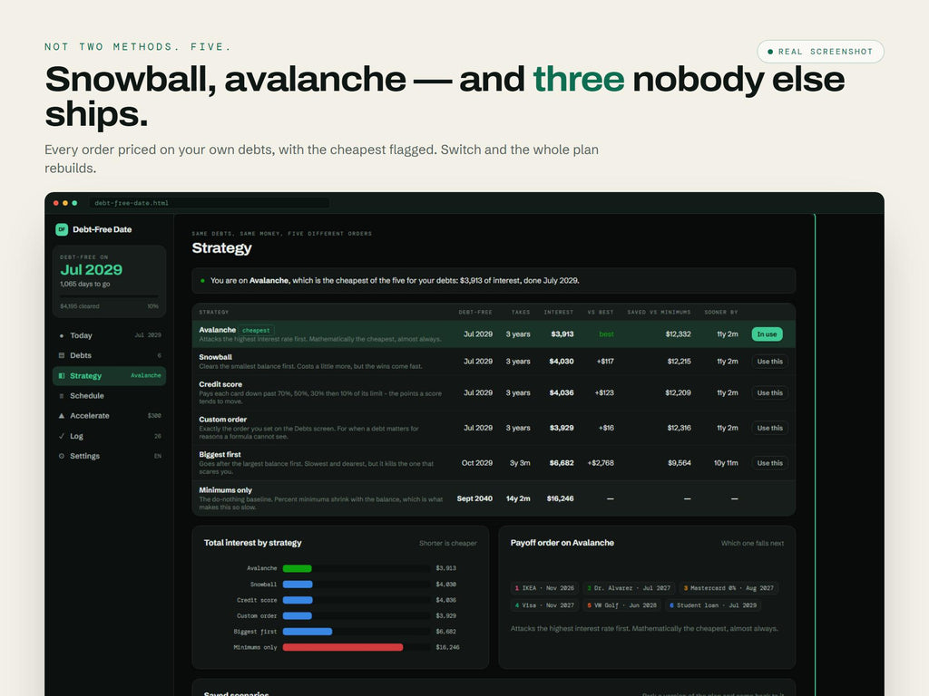Click the Biggest first blue interest bar

click(307, 632)
